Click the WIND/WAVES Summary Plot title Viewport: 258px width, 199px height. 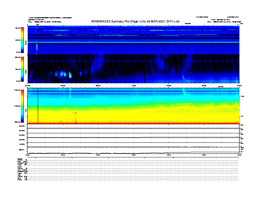pyautogui.click(x=135, y=21)
